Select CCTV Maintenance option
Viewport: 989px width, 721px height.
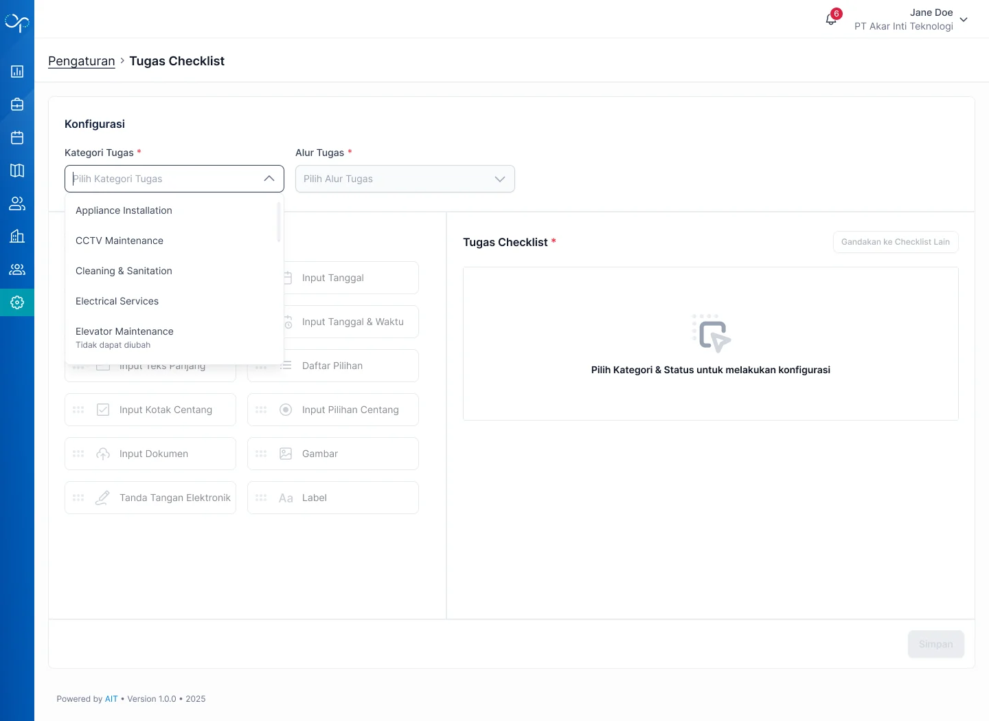[x=174, y=241]
